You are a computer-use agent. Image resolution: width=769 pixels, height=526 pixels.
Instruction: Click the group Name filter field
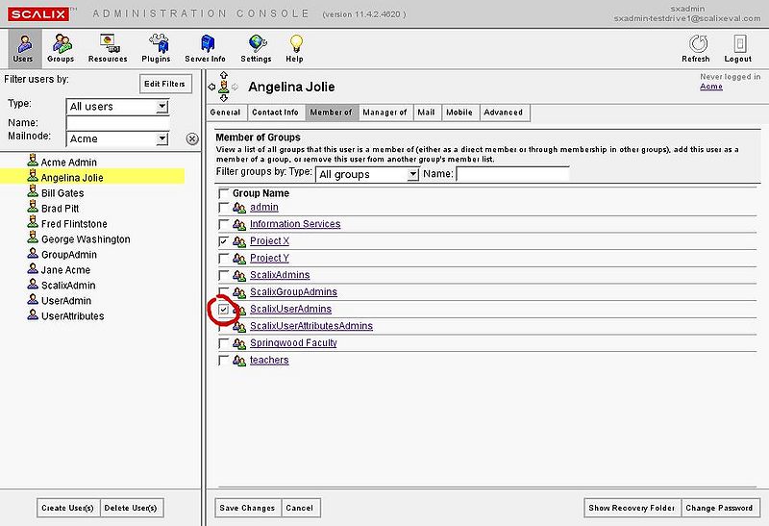[x=512, y=175]
